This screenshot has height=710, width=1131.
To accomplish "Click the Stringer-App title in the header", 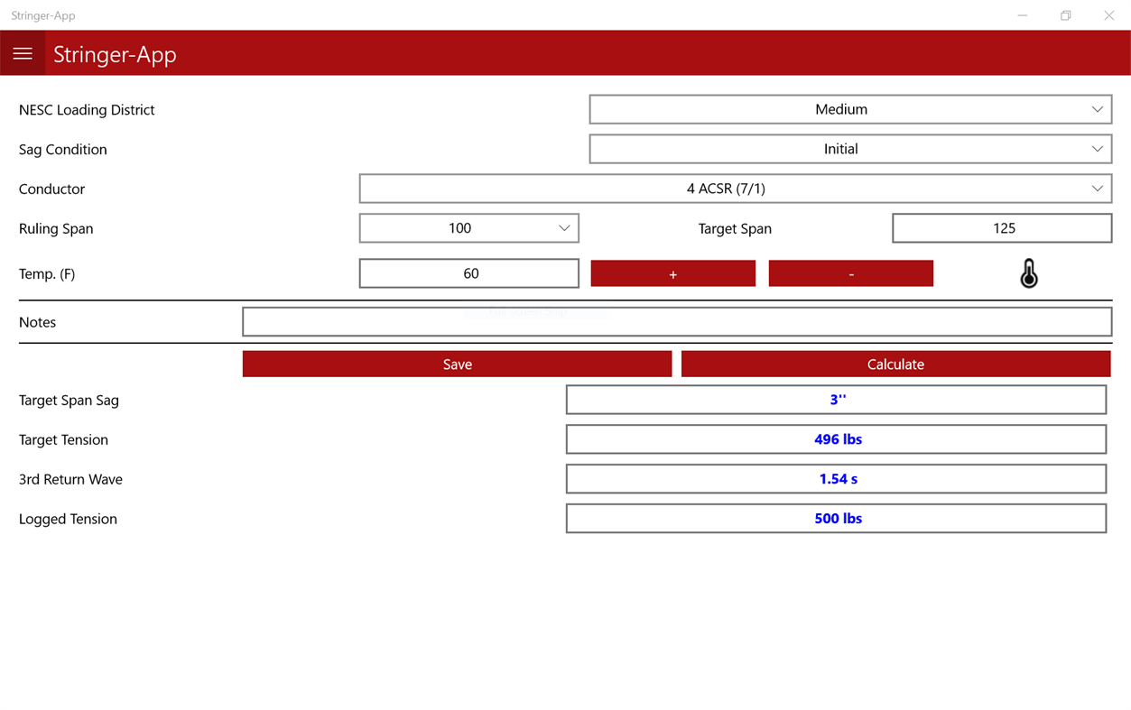I will [x=115, y=54].
